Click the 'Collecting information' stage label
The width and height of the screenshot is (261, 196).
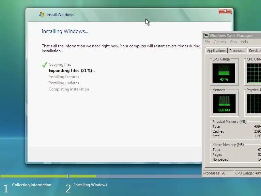pos(32,185)
